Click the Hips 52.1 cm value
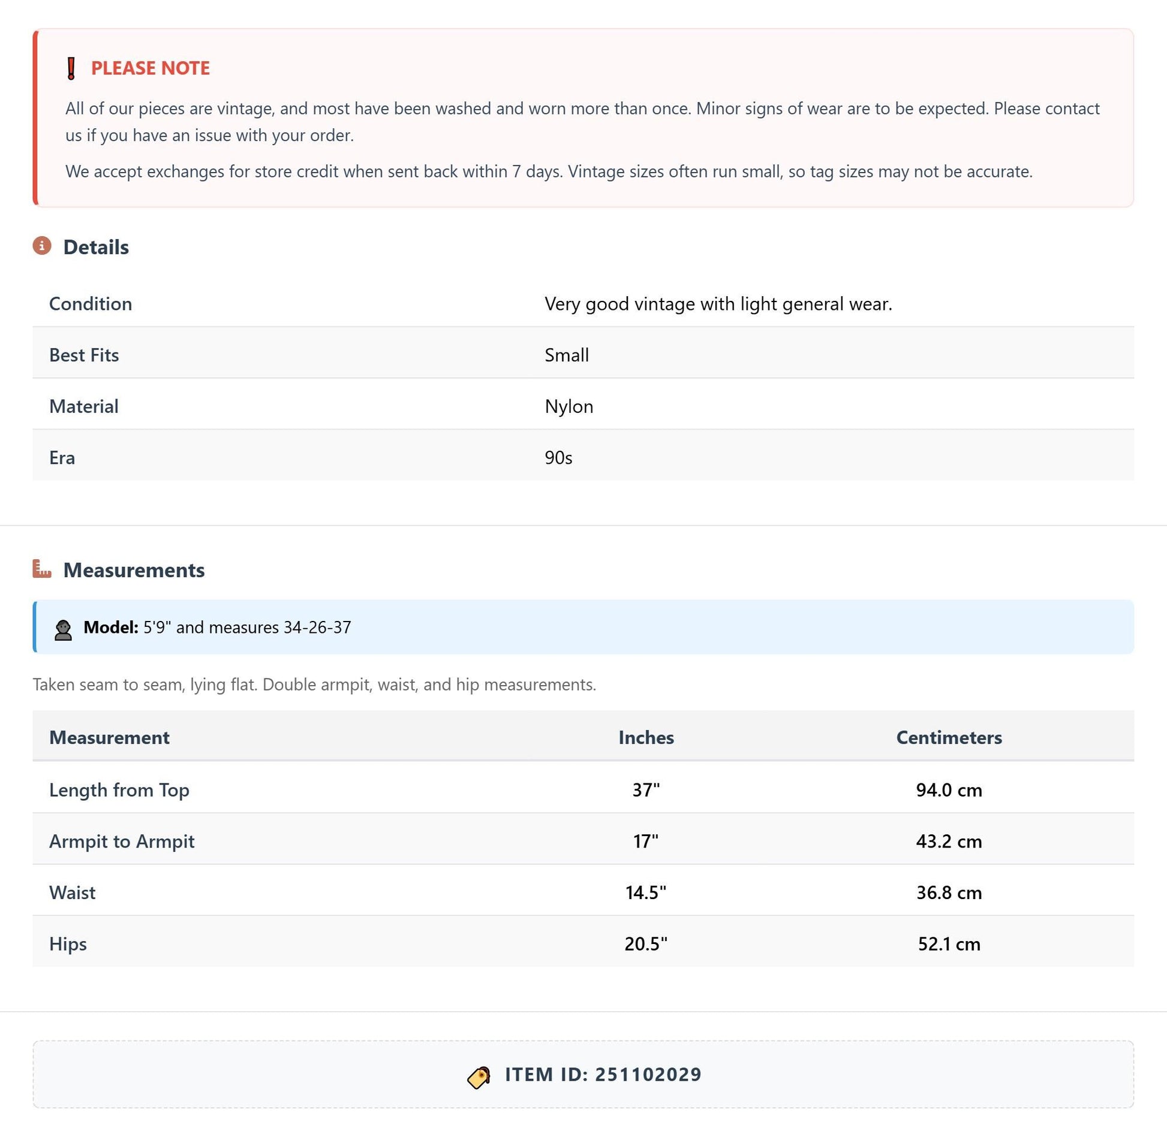This screenshot has height=1137, width=1167. click(949, 944)
